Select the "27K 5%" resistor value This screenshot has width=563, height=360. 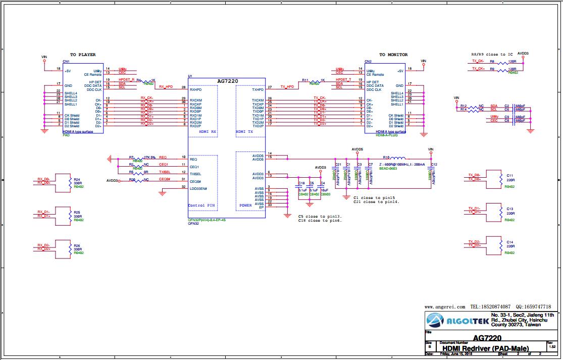coord(150,157)
